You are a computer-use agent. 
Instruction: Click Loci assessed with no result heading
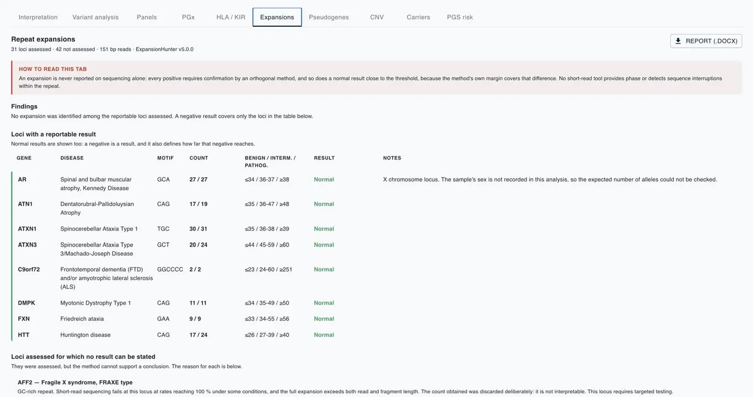pos(83,357)
